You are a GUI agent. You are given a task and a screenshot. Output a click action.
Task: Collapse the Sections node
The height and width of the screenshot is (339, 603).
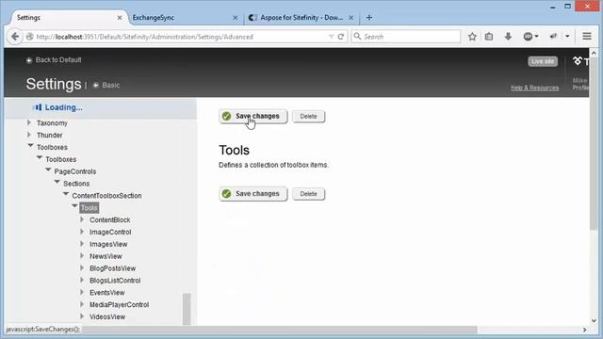pyautogui.click(x=57, y=182)
